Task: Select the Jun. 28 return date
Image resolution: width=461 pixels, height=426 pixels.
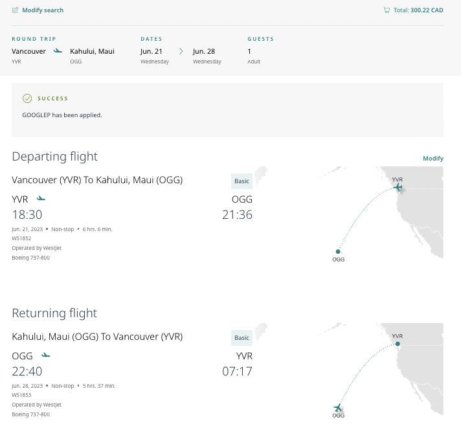Action: click(205, 51)
